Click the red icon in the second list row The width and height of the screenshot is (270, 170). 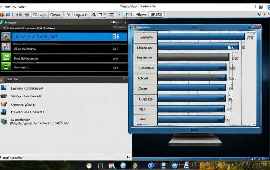coord(6,47)
